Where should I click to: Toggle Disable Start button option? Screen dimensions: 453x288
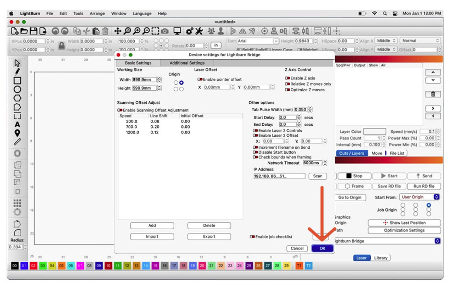click(x=255, y=152)
